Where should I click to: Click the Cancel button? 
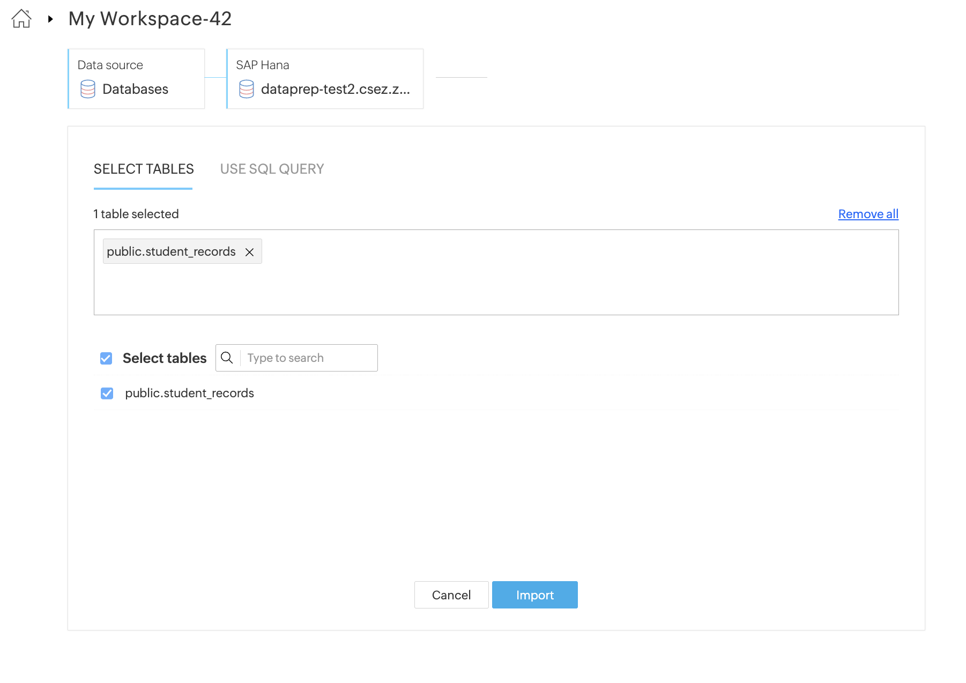coord(451,595)
